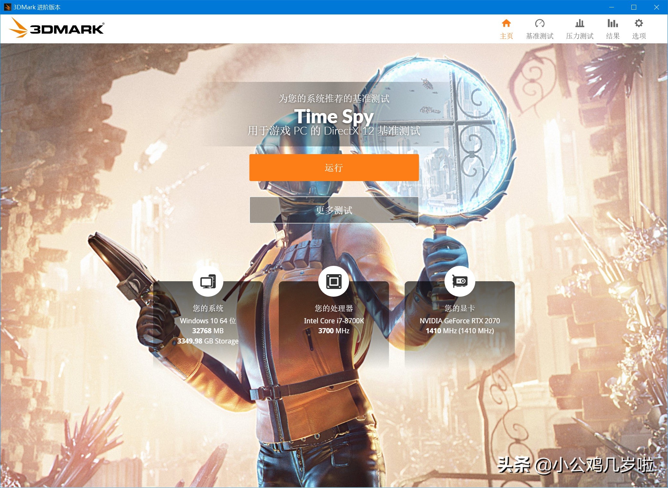Open Results via the bars icon

tap(612, 23)
